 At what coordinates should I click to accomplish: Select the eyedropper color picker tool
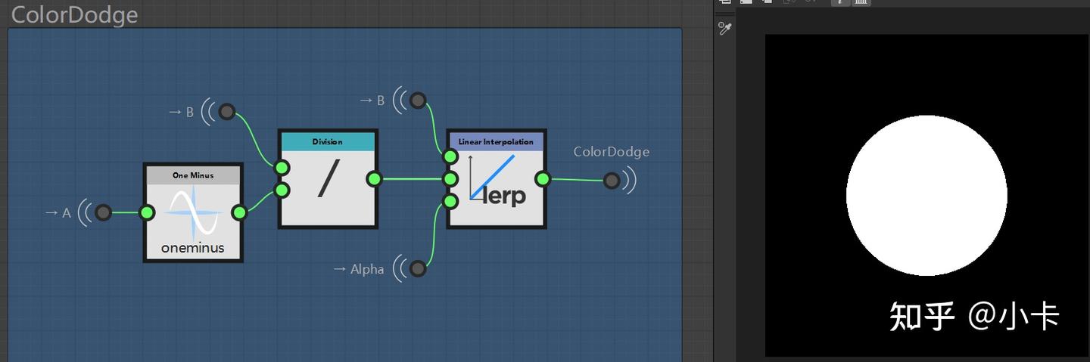[x=725, y=29]
